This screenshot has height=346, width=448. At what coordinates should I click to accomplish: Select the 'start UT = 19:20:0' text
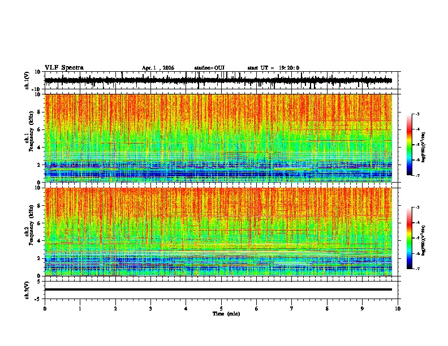pos(273,68)
